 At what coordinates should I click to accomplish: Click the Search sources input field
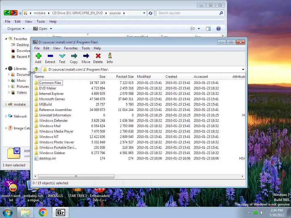tap(188, 13)
